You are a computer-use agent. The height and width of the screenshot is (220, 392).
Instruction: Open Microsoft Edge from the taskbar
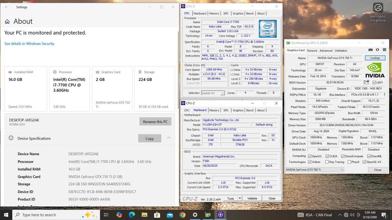pyautogui.click(x=132, y=215)
